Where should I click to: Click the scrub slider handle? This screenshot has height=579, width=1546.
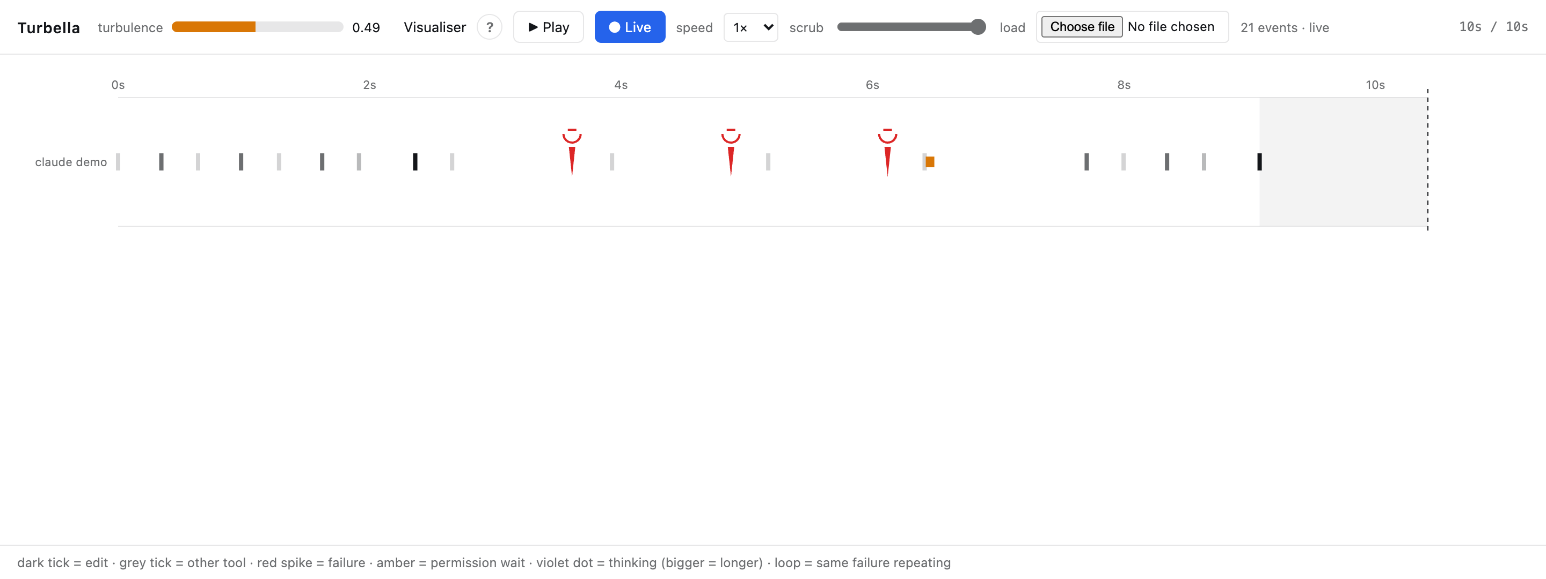click(x=978, y=27)
